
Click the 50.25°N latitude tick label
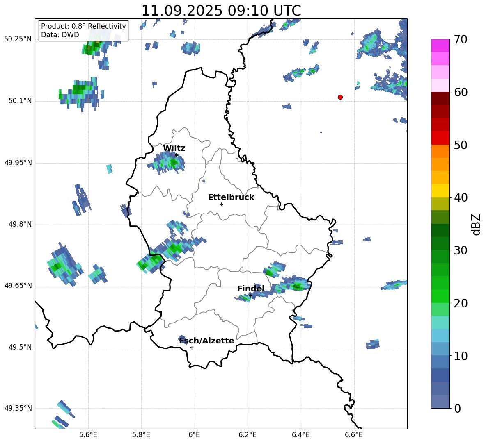pyautogui.click(x=18, y=39)
